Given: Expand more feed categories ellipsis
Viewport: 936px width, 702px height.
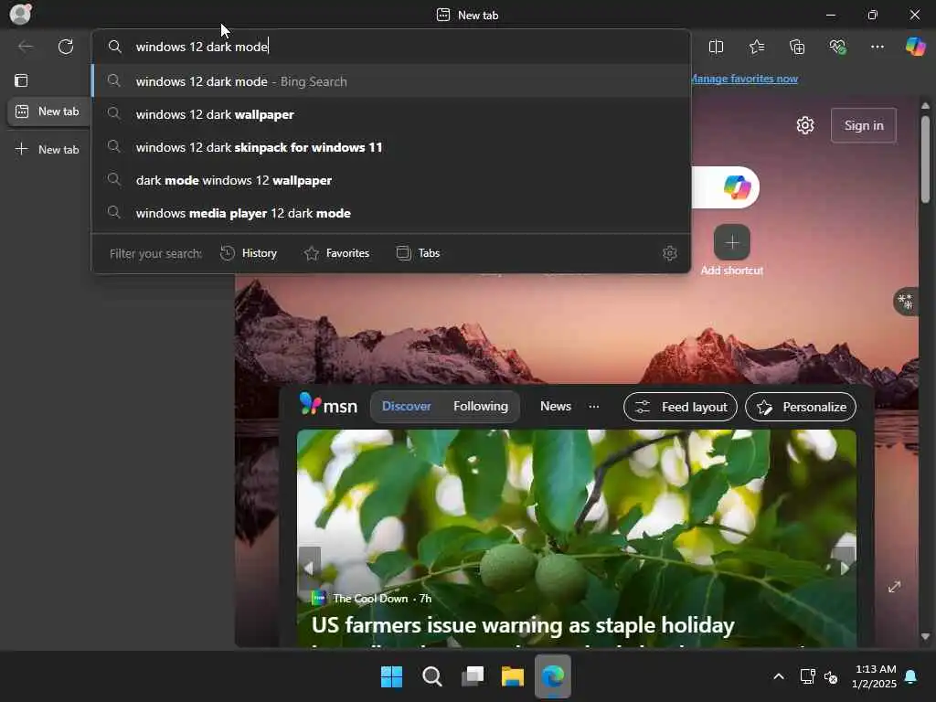Looking at the screenshot, I should pos(593,407).
